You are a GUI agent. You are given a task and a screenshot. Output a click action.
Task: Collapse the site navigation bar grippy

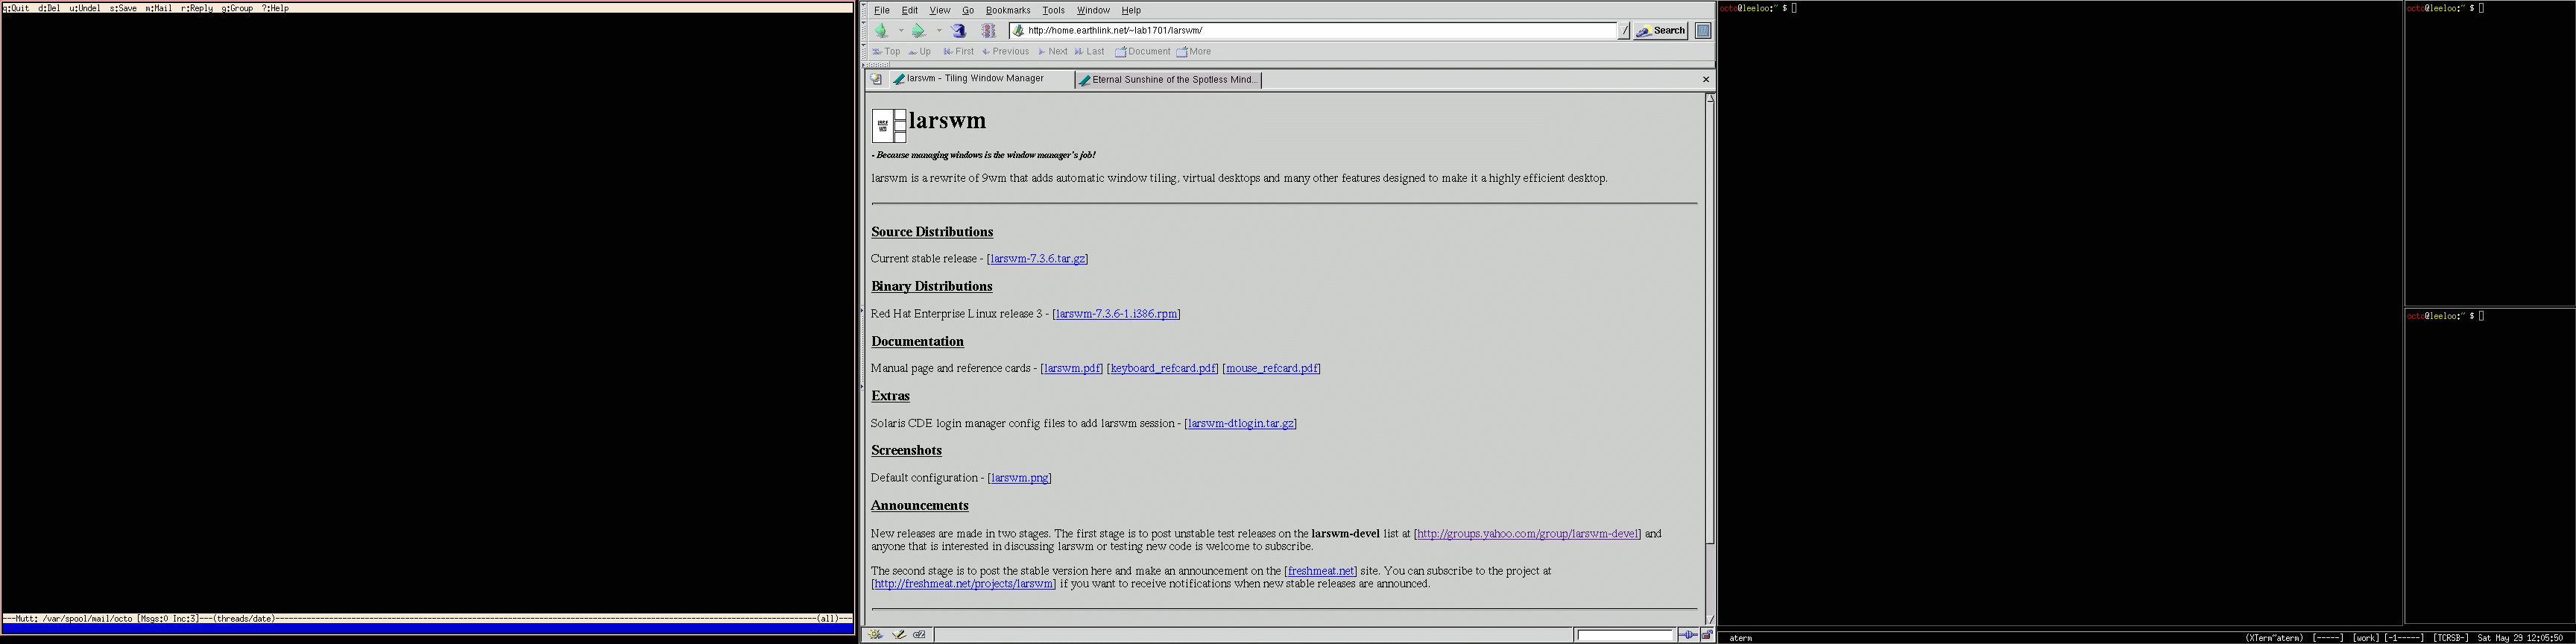[x=865, y=52]
